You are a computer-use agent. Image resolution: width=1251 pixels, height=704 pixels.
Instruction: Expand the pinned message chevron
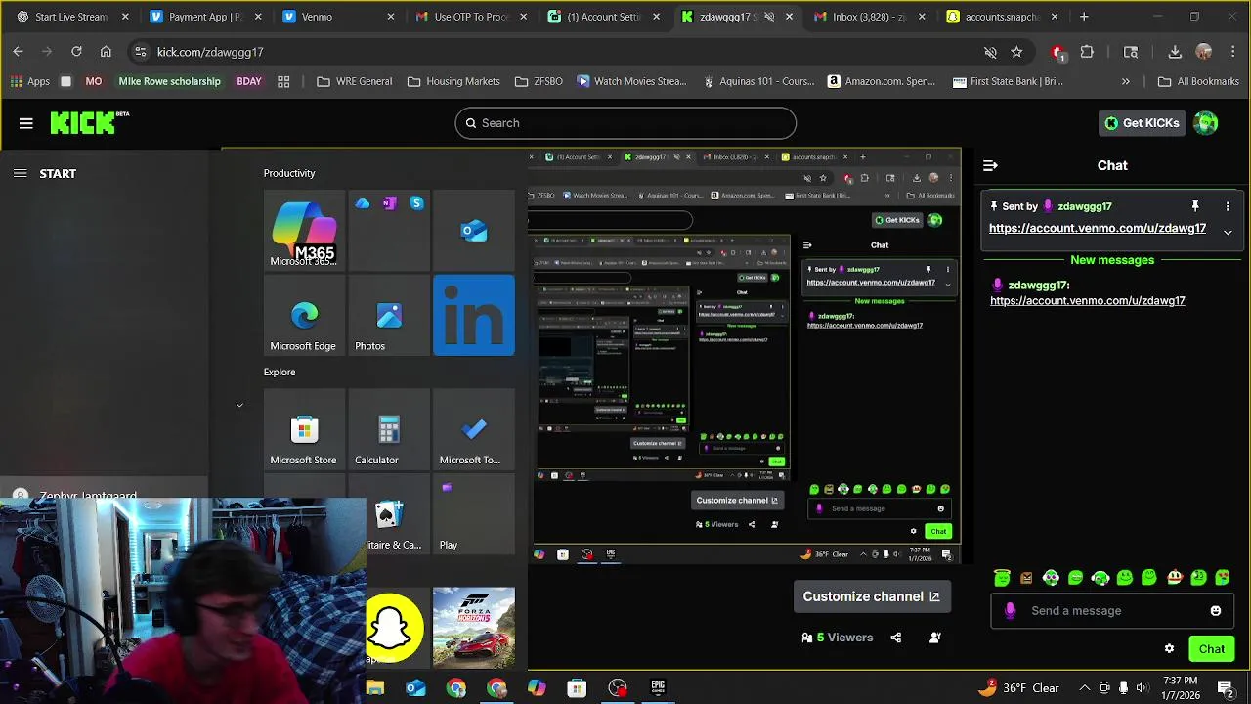coord(1228,232)
